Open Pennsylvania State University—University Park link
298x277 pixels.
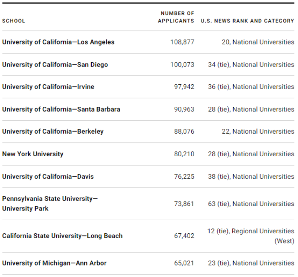(50, 203)
